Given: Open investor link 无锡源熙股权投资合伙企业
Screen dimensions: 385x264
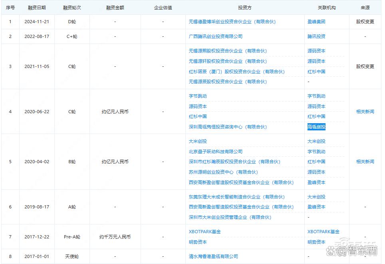Looking at the screenshot, I should point(228,51).
